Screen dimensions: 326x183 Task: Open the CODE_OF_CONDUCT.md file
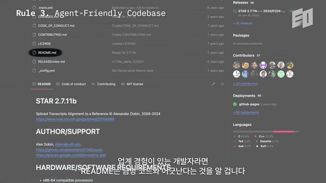click(56, 26)
